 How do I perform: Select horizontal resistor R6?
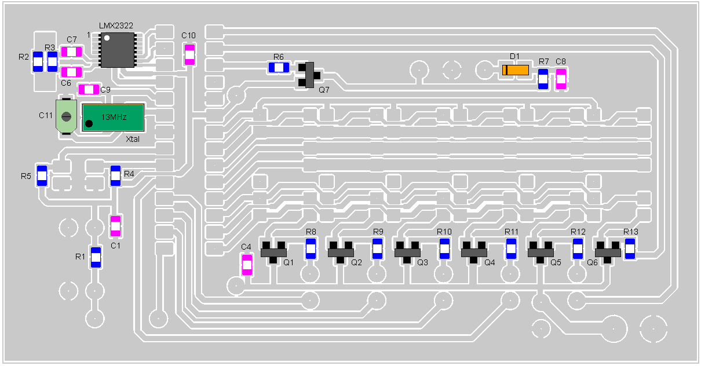(x=279, y=68)
